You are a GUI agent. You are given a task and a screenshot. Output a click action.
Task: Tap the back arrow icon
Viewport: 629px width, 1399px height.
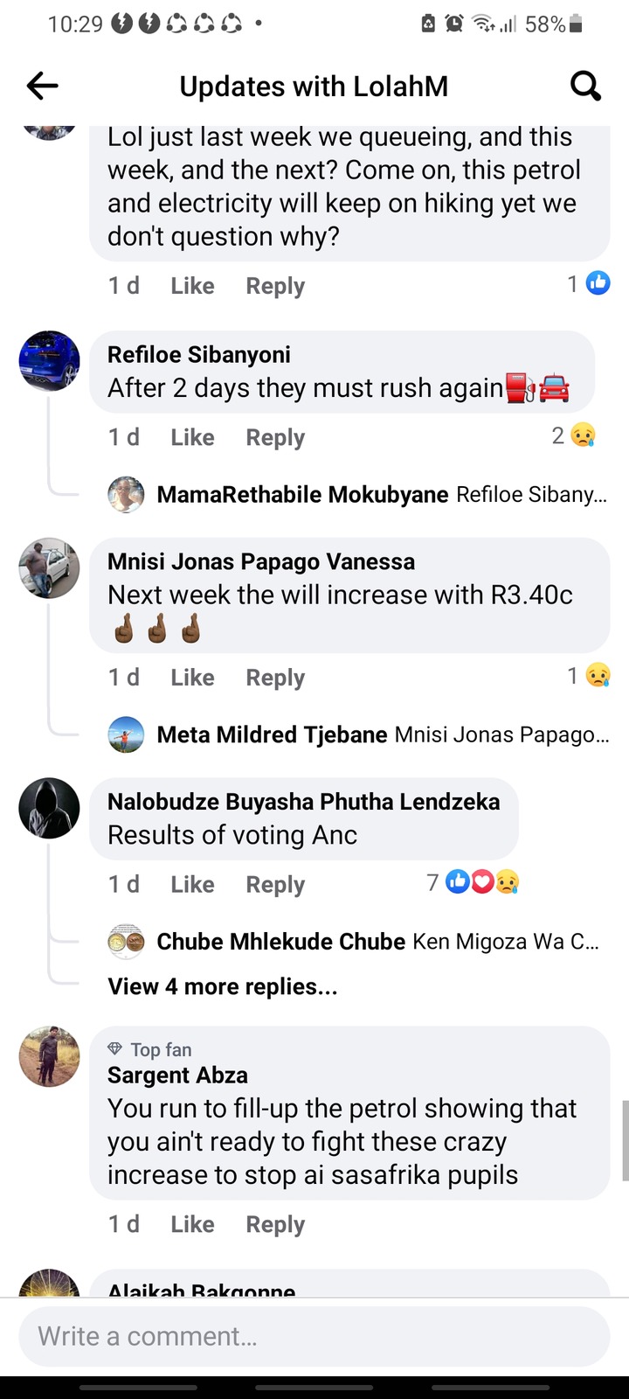pos(42,86)
